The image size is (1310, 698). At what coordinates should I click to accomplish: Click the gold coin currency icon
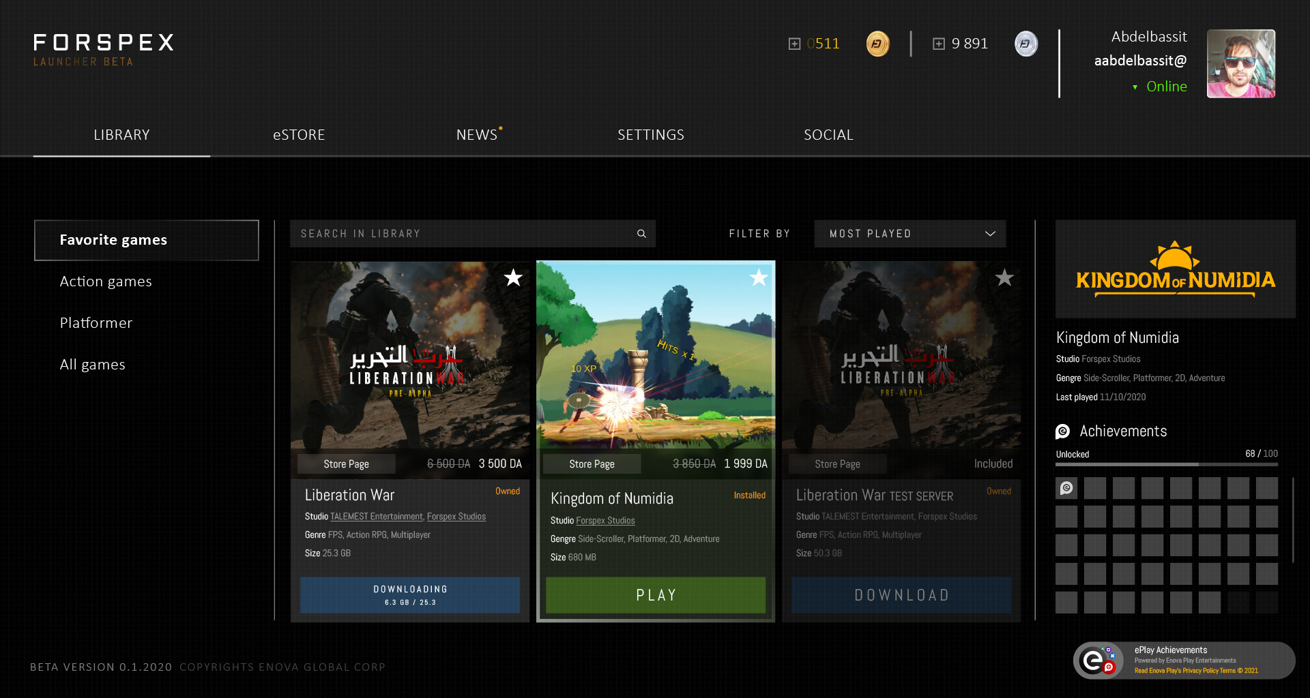click(x=877, y=43)
